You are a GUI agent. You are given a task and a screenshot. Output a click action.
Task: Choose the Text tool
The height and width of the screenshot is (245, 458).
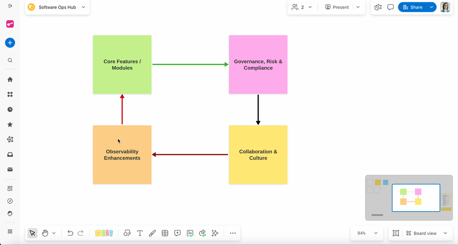140,233
